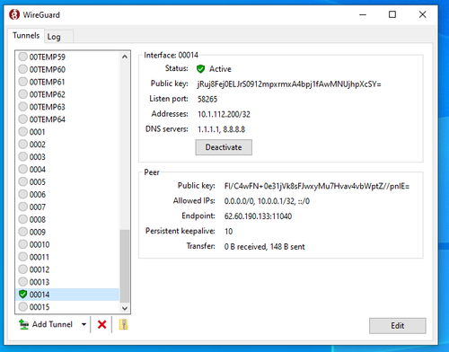449x352 pixels.
Task: Select tunnel 0007 in the list
Action: 68,207
